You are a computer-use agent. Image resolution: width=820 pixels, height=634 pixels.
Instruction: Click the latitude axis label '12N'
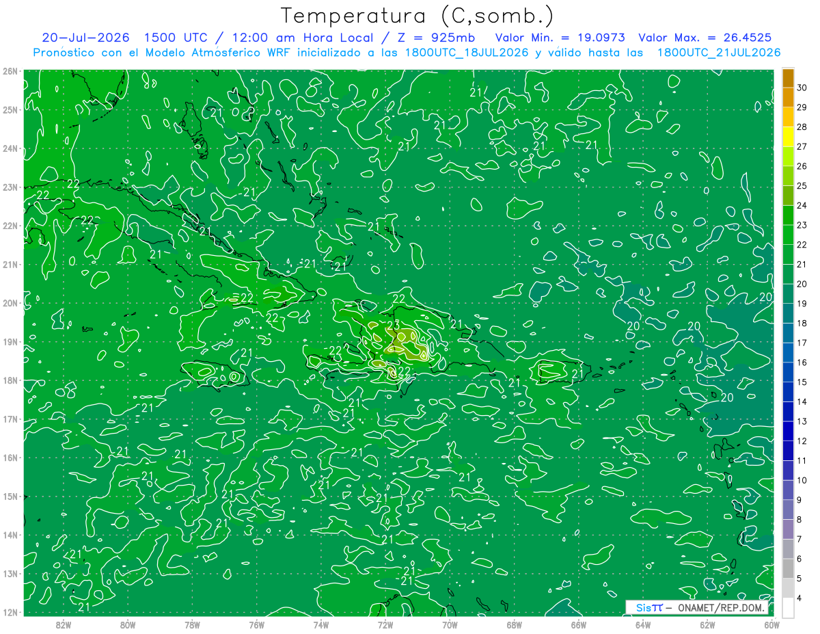tap(10, 612)
